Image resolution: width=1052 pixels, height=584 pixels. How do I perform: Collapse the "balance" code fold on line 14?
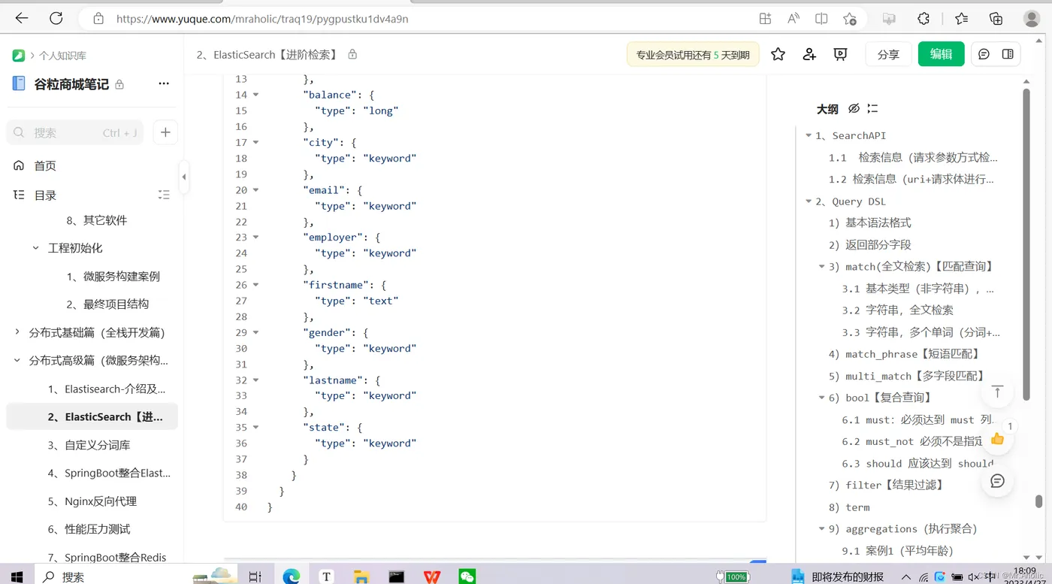tap(255, 95)
